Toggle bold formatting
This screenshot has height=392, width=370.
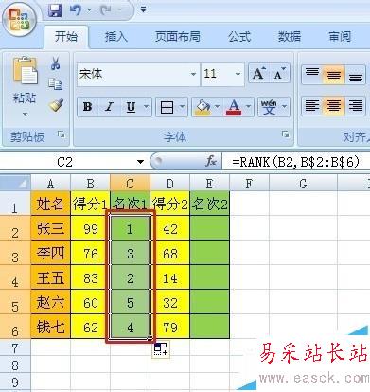[87, 107]
